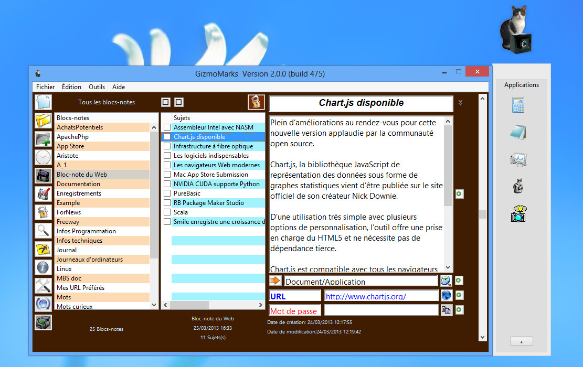Click the note text scrollbar up arrow
583x367 pixels.
click(448, 121)
